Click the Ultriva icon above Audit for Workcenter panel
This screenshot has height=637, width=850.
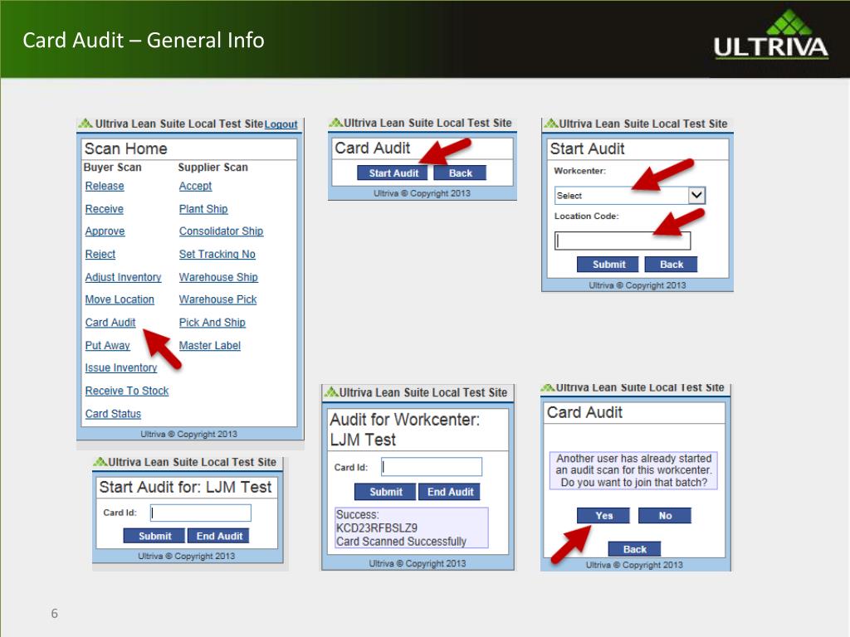pos(330,392)
